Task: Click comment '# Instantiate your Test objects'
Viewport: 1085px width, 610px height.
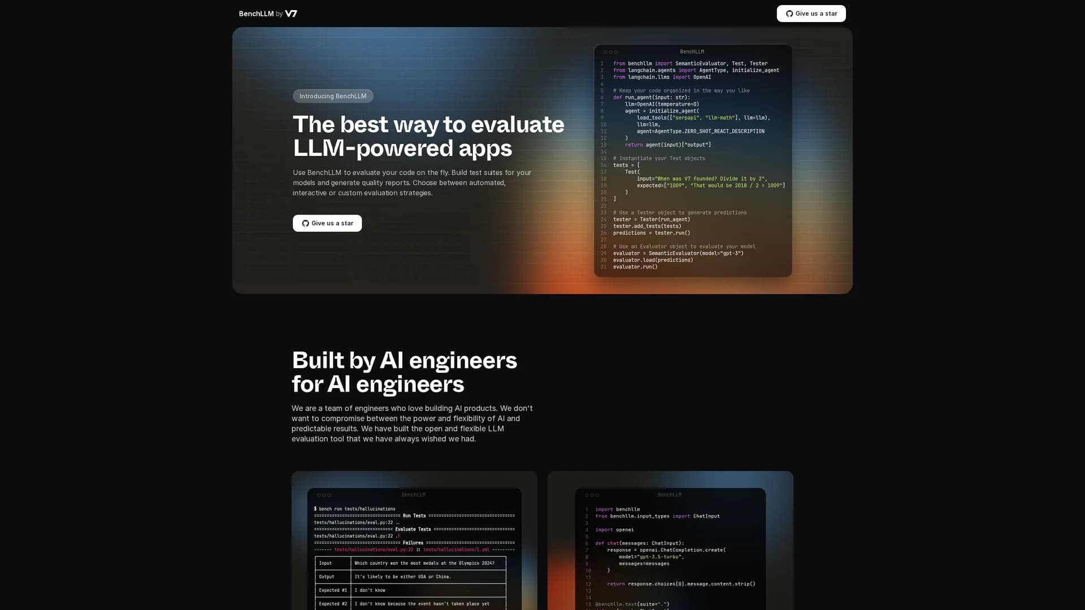Action: [659, 158]
